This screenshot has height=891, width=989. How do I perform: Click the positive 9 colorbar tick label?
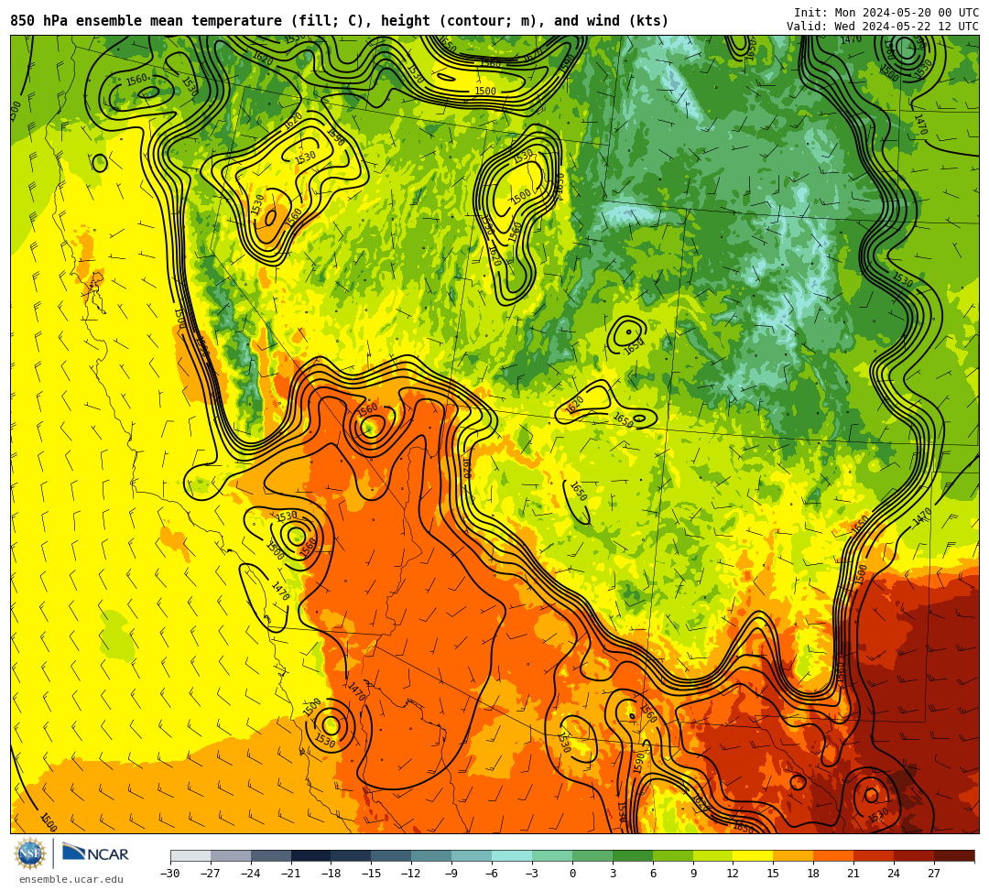pos(693,874)
